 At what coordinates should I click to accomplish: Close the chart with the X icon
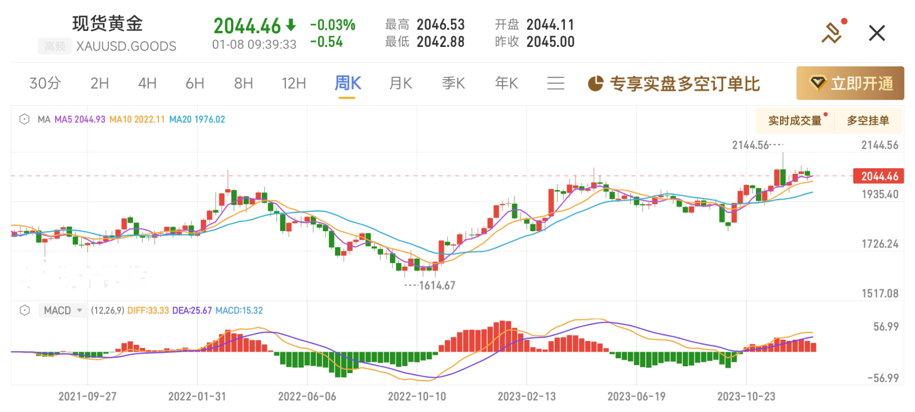pyautogui.click(x=877, y=33)
